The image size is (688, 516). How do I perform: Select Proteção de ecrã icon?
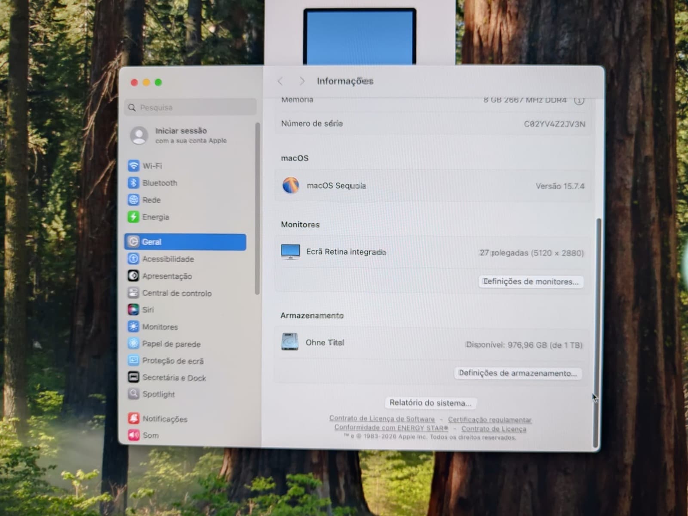(x=133, y=360)
